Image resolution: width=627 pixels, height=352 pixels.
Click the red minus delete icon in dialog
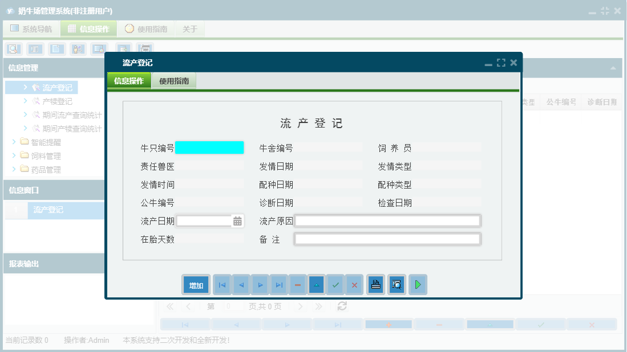pyautogui.click(x=298, y=285)
